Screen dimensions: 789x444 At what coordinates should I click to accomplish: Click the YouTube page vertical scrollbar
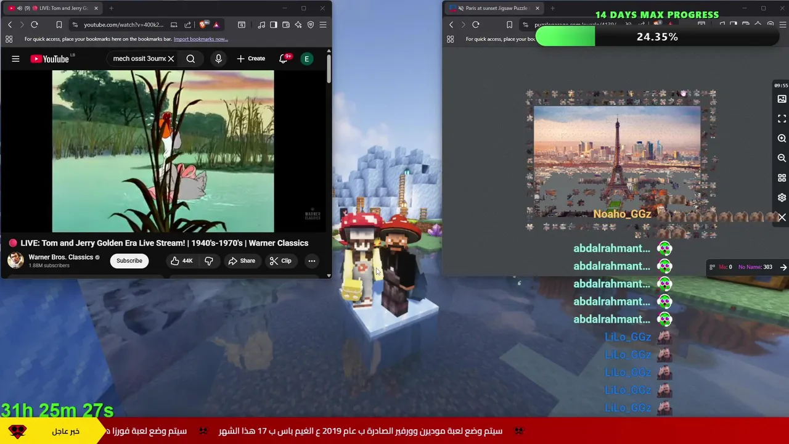coord(329,69)
